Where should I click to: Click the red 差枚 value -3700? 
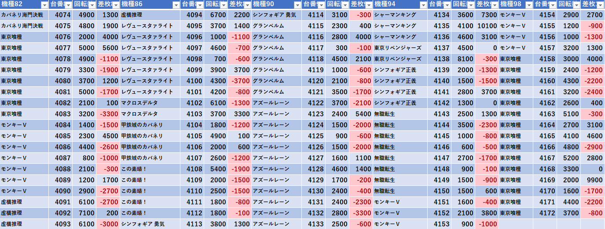[239, 81]
